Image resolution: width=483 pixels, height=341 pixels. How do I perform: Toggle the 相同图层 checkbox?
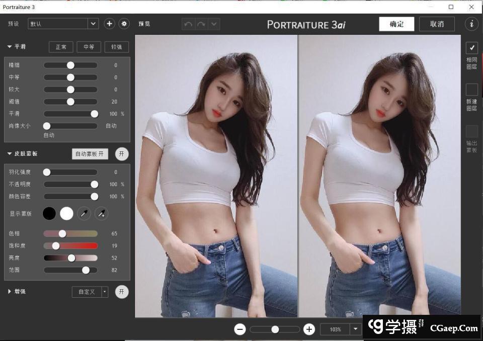471,48
